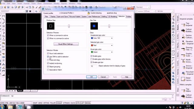
Task: Switch to the Drafting tab
Action: (104, 17)
